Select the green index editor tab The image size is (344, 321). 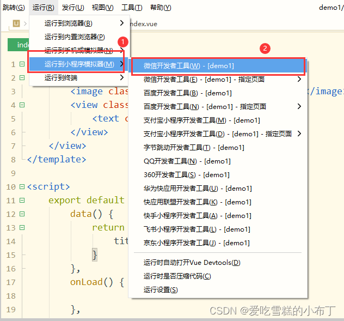pos(19,45)
